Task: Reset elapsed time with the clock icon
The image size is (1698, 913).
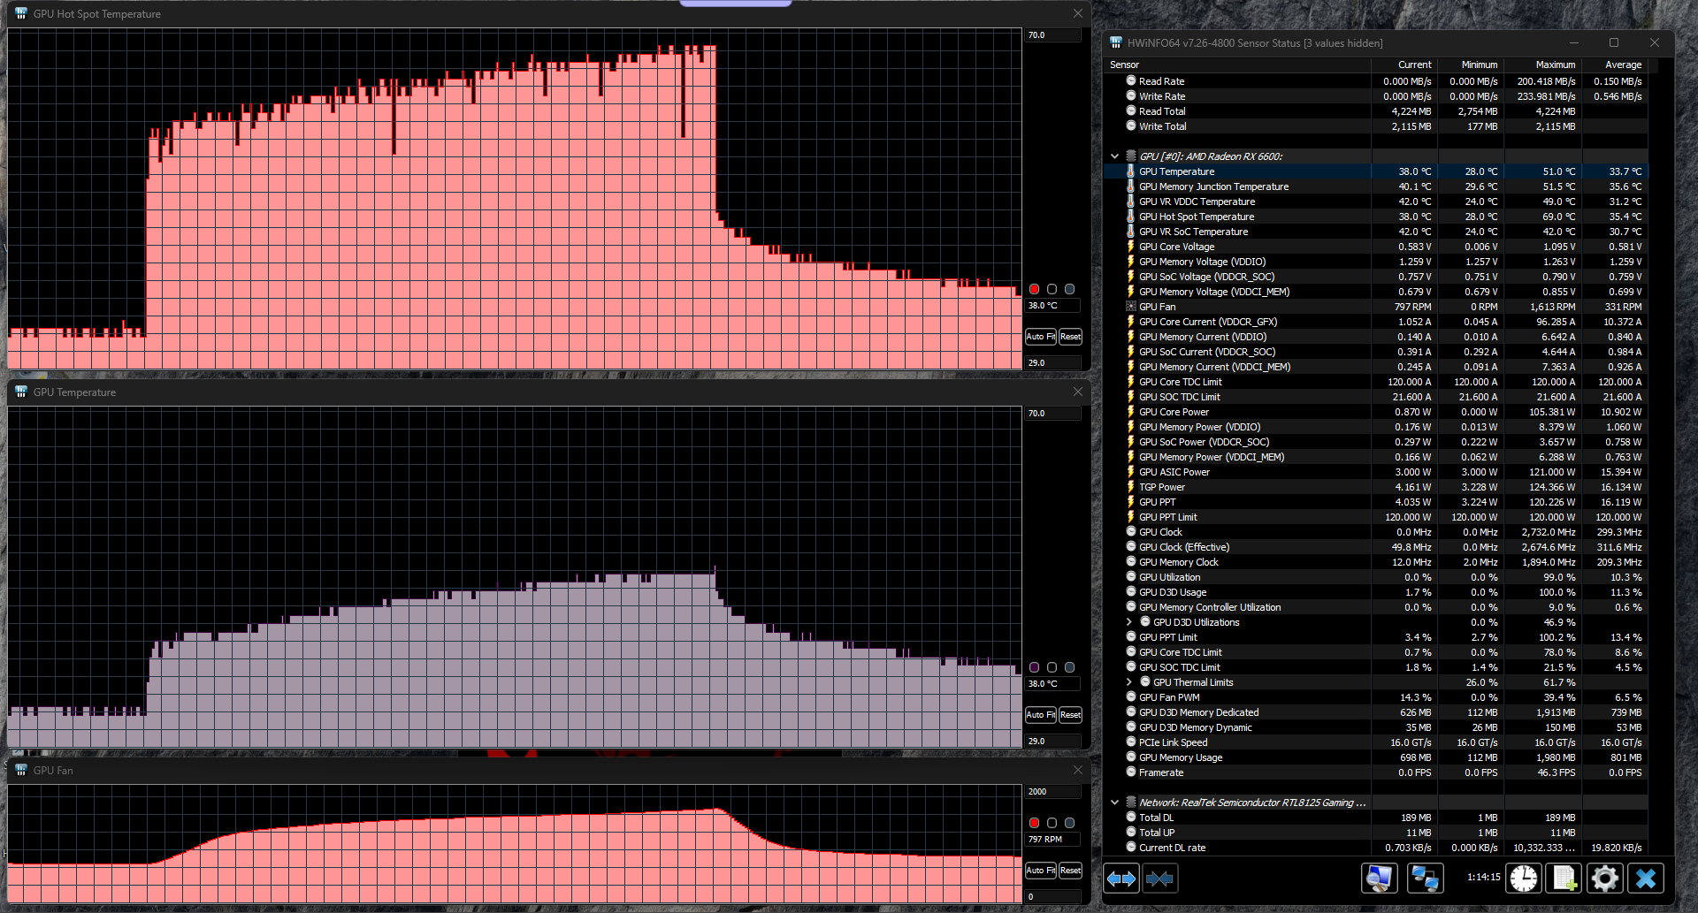Action: click(x=1524, y=879)
